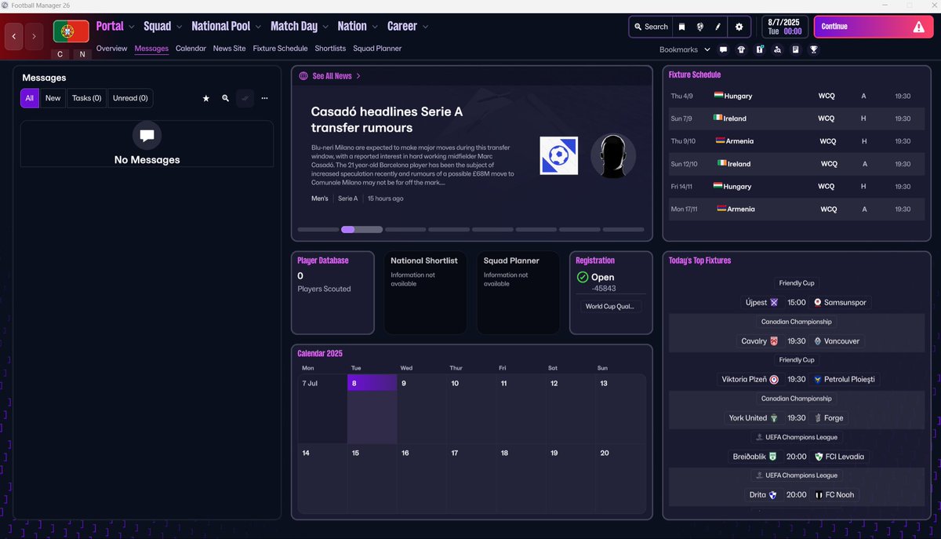941x539 pixels.
Task: Click the trophy bookmark shortcut icon
Action: [814, 49]
